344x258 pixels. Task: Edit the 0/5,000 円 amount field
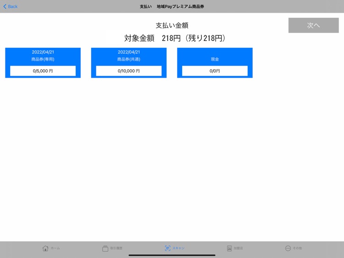pyautogui.click(x=43, y=71)
